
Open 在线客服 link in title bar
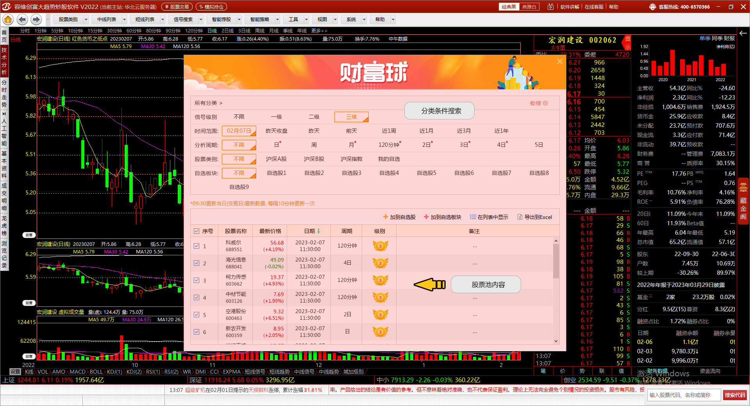(594, 7)
